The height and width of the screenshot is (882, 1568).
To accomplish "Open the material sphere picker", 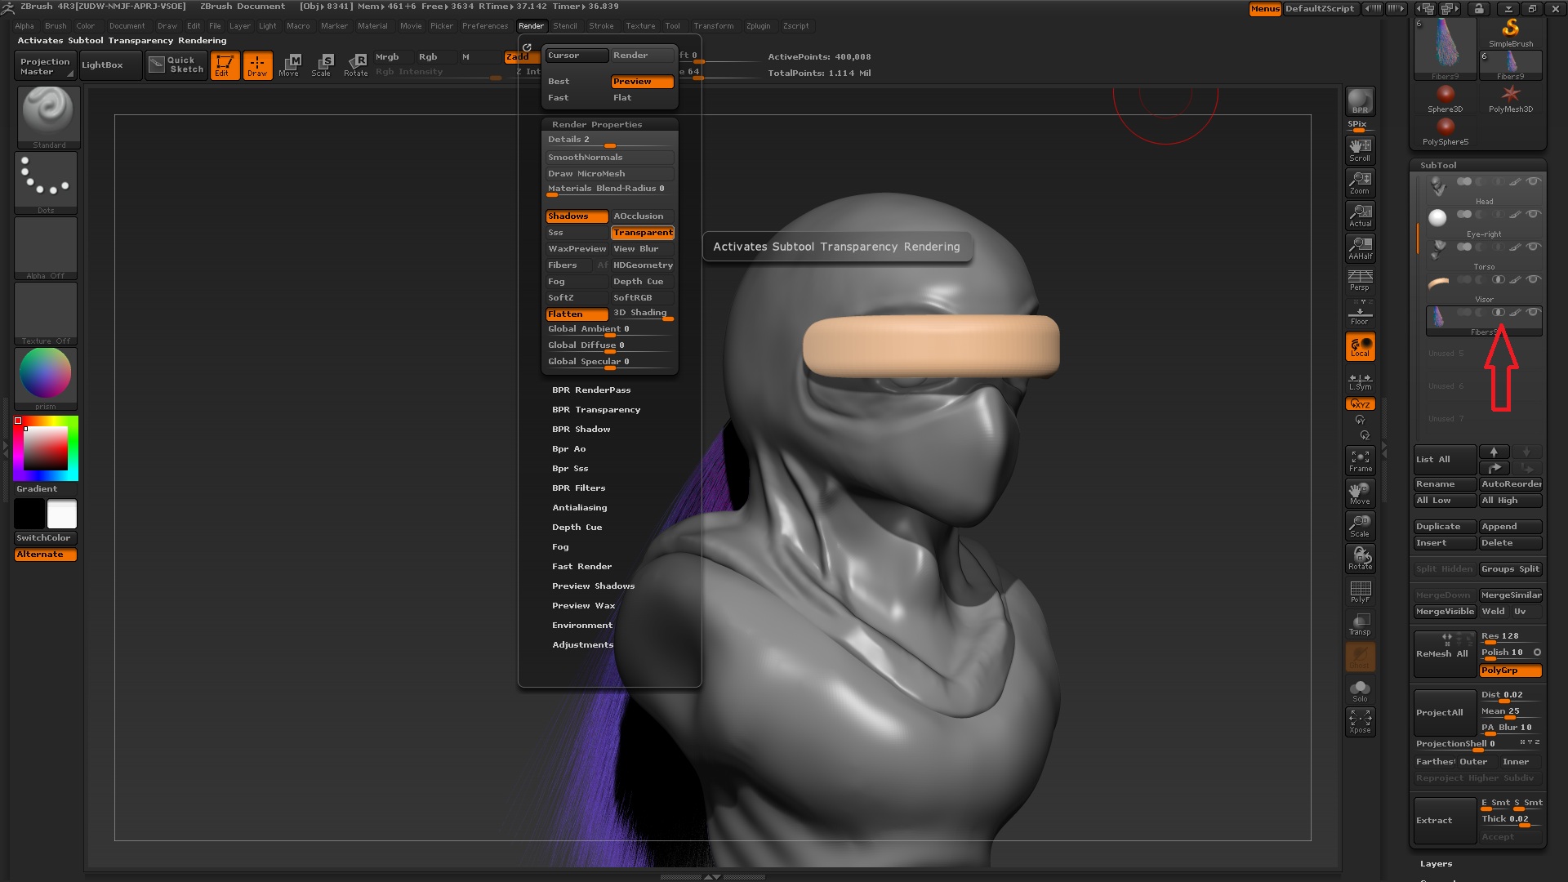I will (x=46, y=378).
